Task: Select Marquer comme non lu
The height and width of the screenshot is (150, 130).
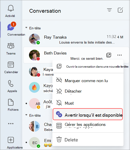Action: (x=88, y=81)
